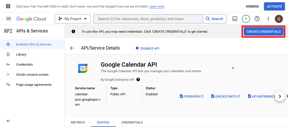Click the resource search input field

(148, 19)
